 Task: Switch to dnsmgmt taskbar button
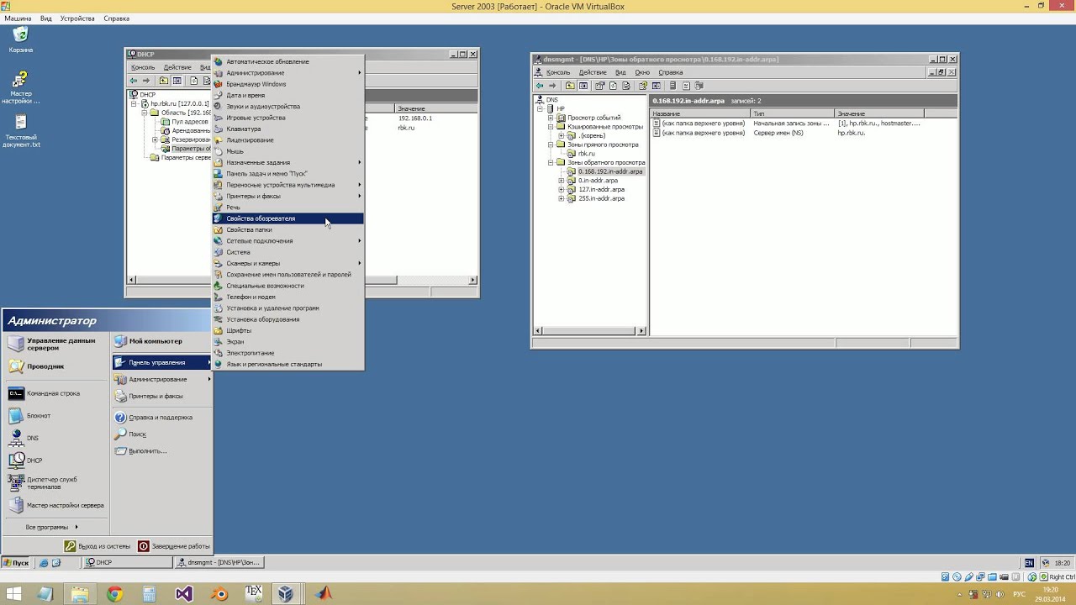coord(220,563)
